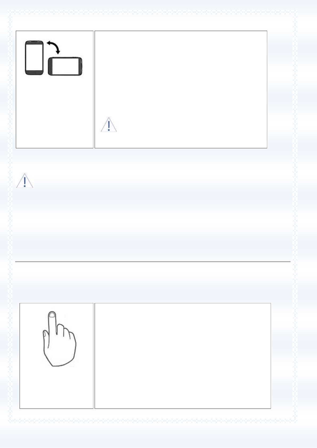The height and width of the screenshot is (448, 317).
Task: Click the fingernail of the raised index finger
Action: click(x=52, y=315)
